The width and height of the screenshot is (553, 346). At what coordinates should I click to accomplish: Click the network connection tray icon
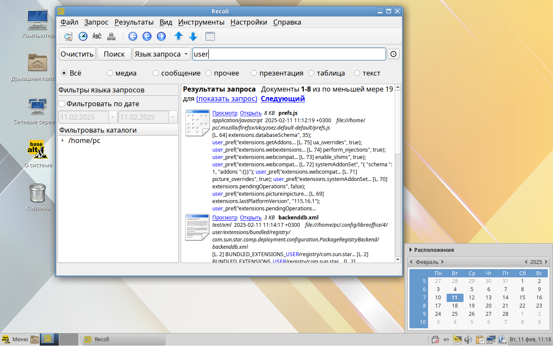(491, 340)
